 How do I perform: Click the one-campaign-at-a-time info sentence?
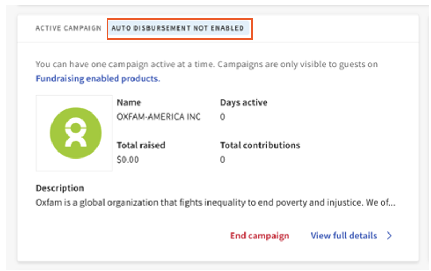pos(206,64)
